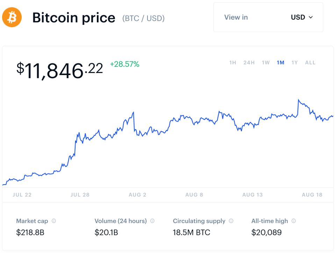Click the price peak on the chart line
Viewport: 335px width, 253px height.
coord(298,100)
